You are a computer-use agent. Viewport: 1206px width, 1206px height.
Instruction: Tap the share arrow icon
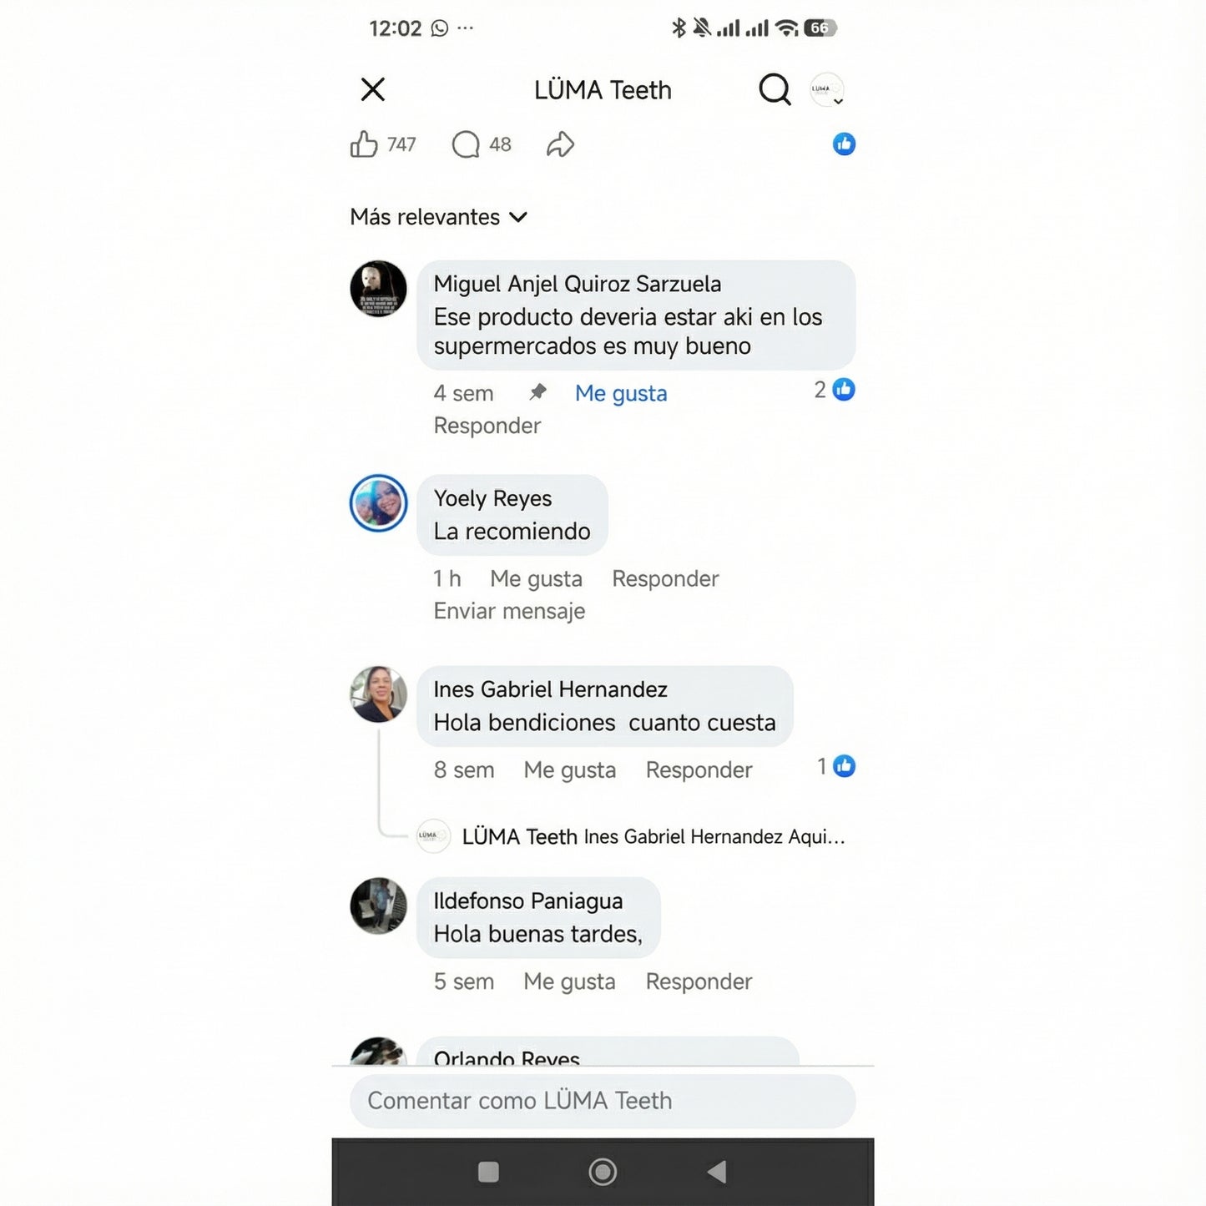coord(560,144)
